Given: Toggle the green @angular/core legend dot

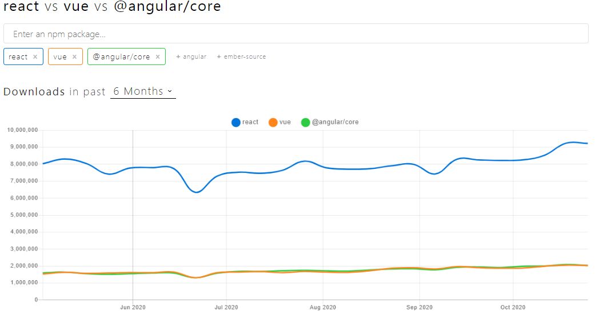Looking at the screenshot, I should tap(305, 123).
